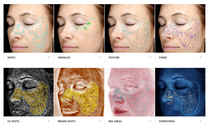Image resolution: width=208 pixels, height=126 pixels.
Task: Open the blue Porphyrins image
Action: (180, 92)
